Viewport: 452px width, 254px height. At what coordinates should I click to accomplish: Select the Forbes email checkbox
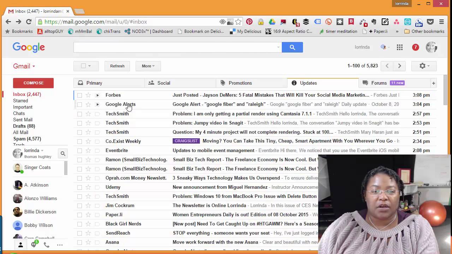[79, 95]
